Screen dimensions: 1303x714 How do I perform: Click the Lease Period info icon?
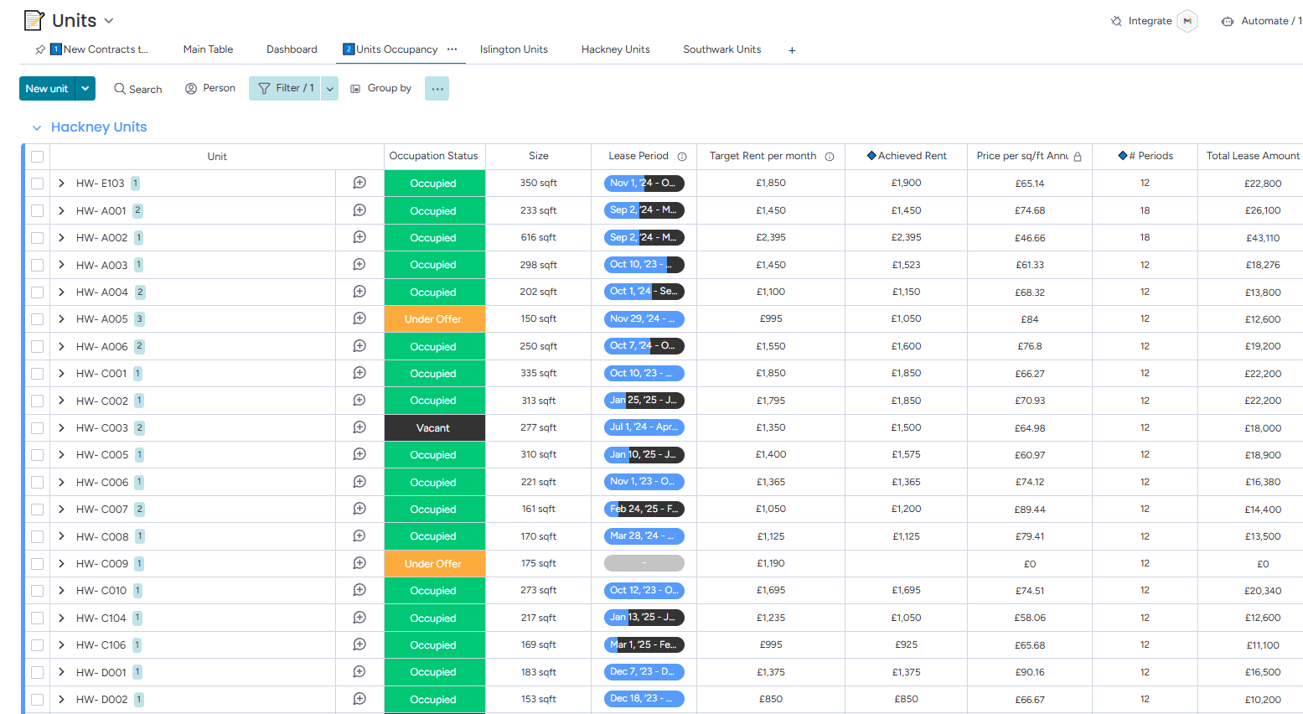(682, 157)
